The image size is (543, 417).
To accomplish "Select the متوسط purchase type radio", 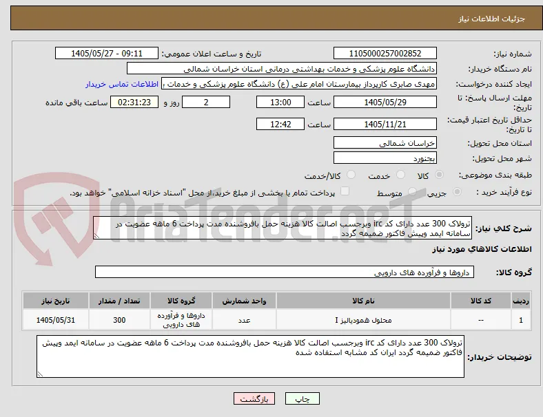I will pyautogui.click(x=412, y=191).
